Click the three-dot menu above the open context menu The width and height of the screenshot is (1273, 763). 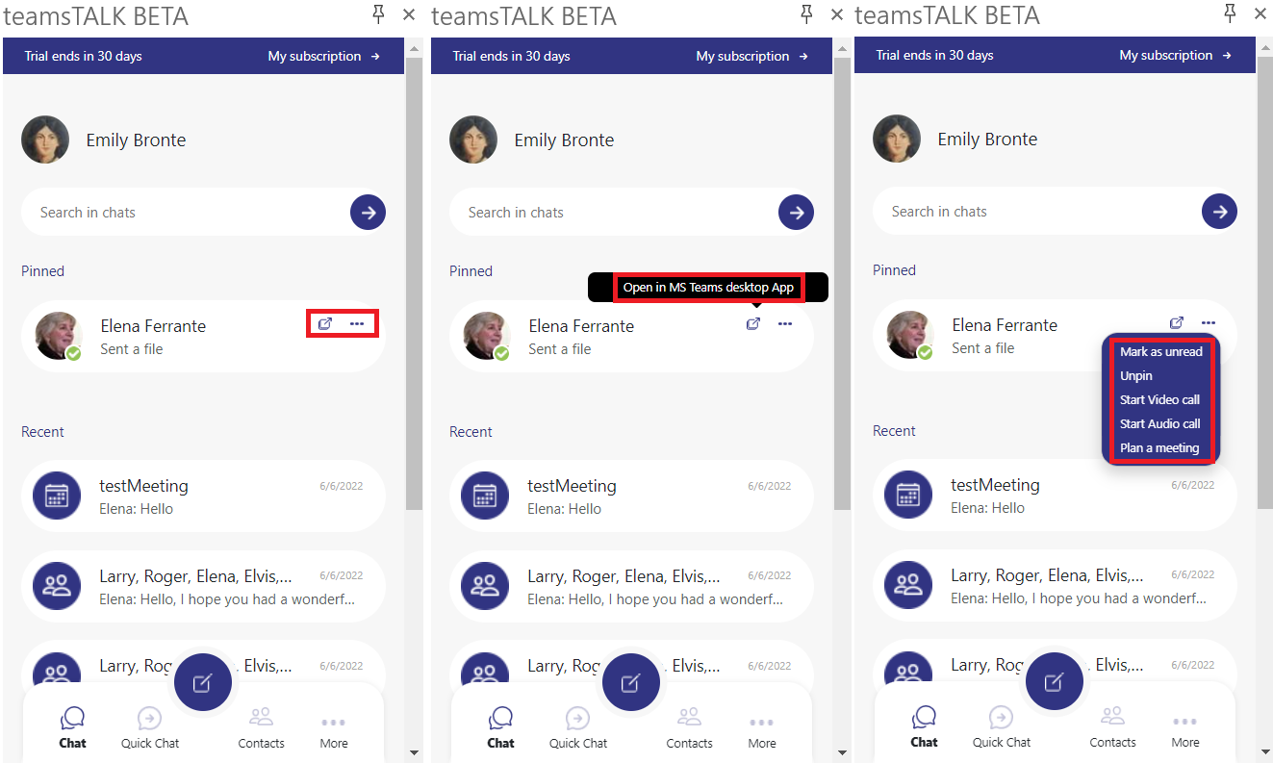(1209, 323)
